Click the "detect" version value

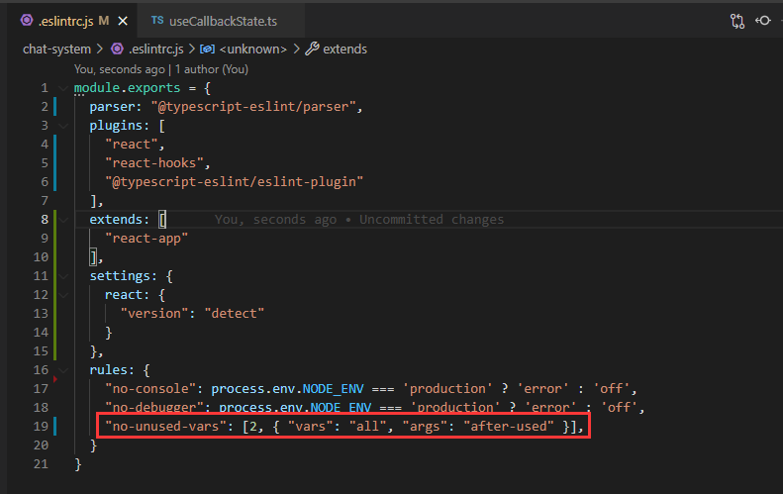(235, 313)
